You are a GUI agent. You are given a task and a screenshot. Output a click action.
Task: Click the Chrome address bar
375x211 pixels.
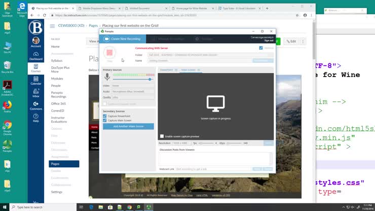tap(173, 15)
